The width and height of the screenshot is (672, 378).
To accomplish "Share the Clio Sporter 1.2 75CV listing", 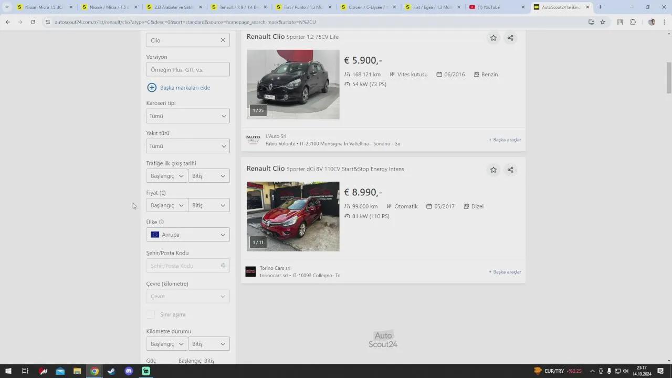I will (510, 38).
